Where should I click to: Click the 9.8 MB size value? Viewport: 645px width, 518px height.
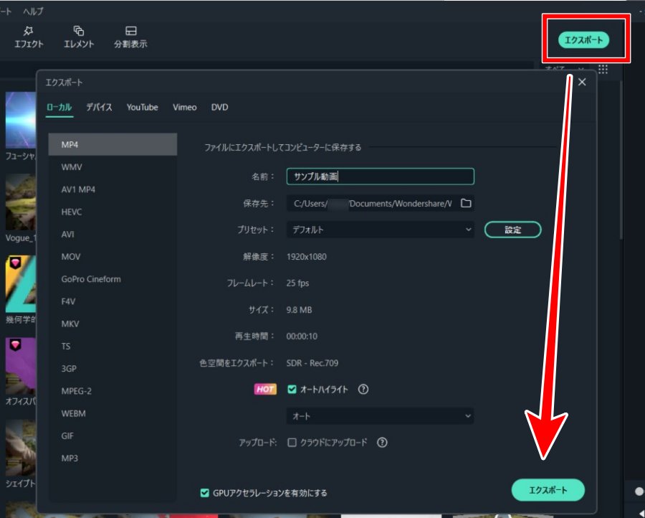(299, 310)
